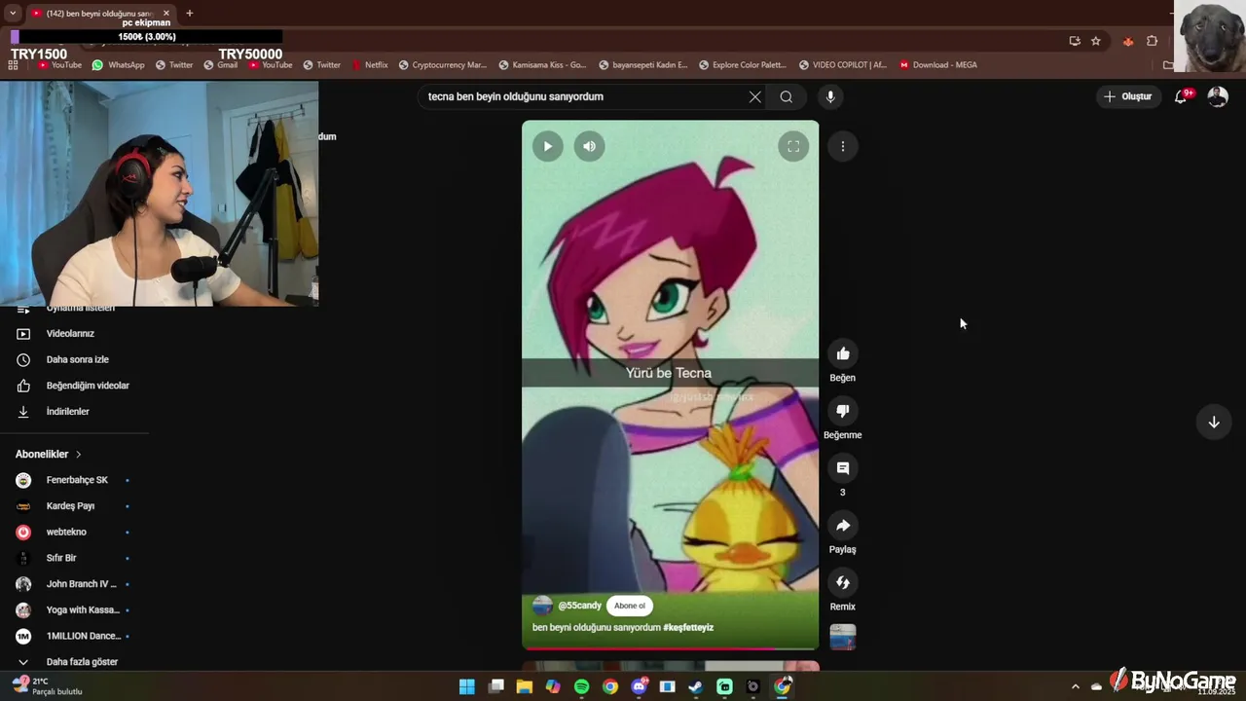Click inside the YouTube search field

pos(584,96)
